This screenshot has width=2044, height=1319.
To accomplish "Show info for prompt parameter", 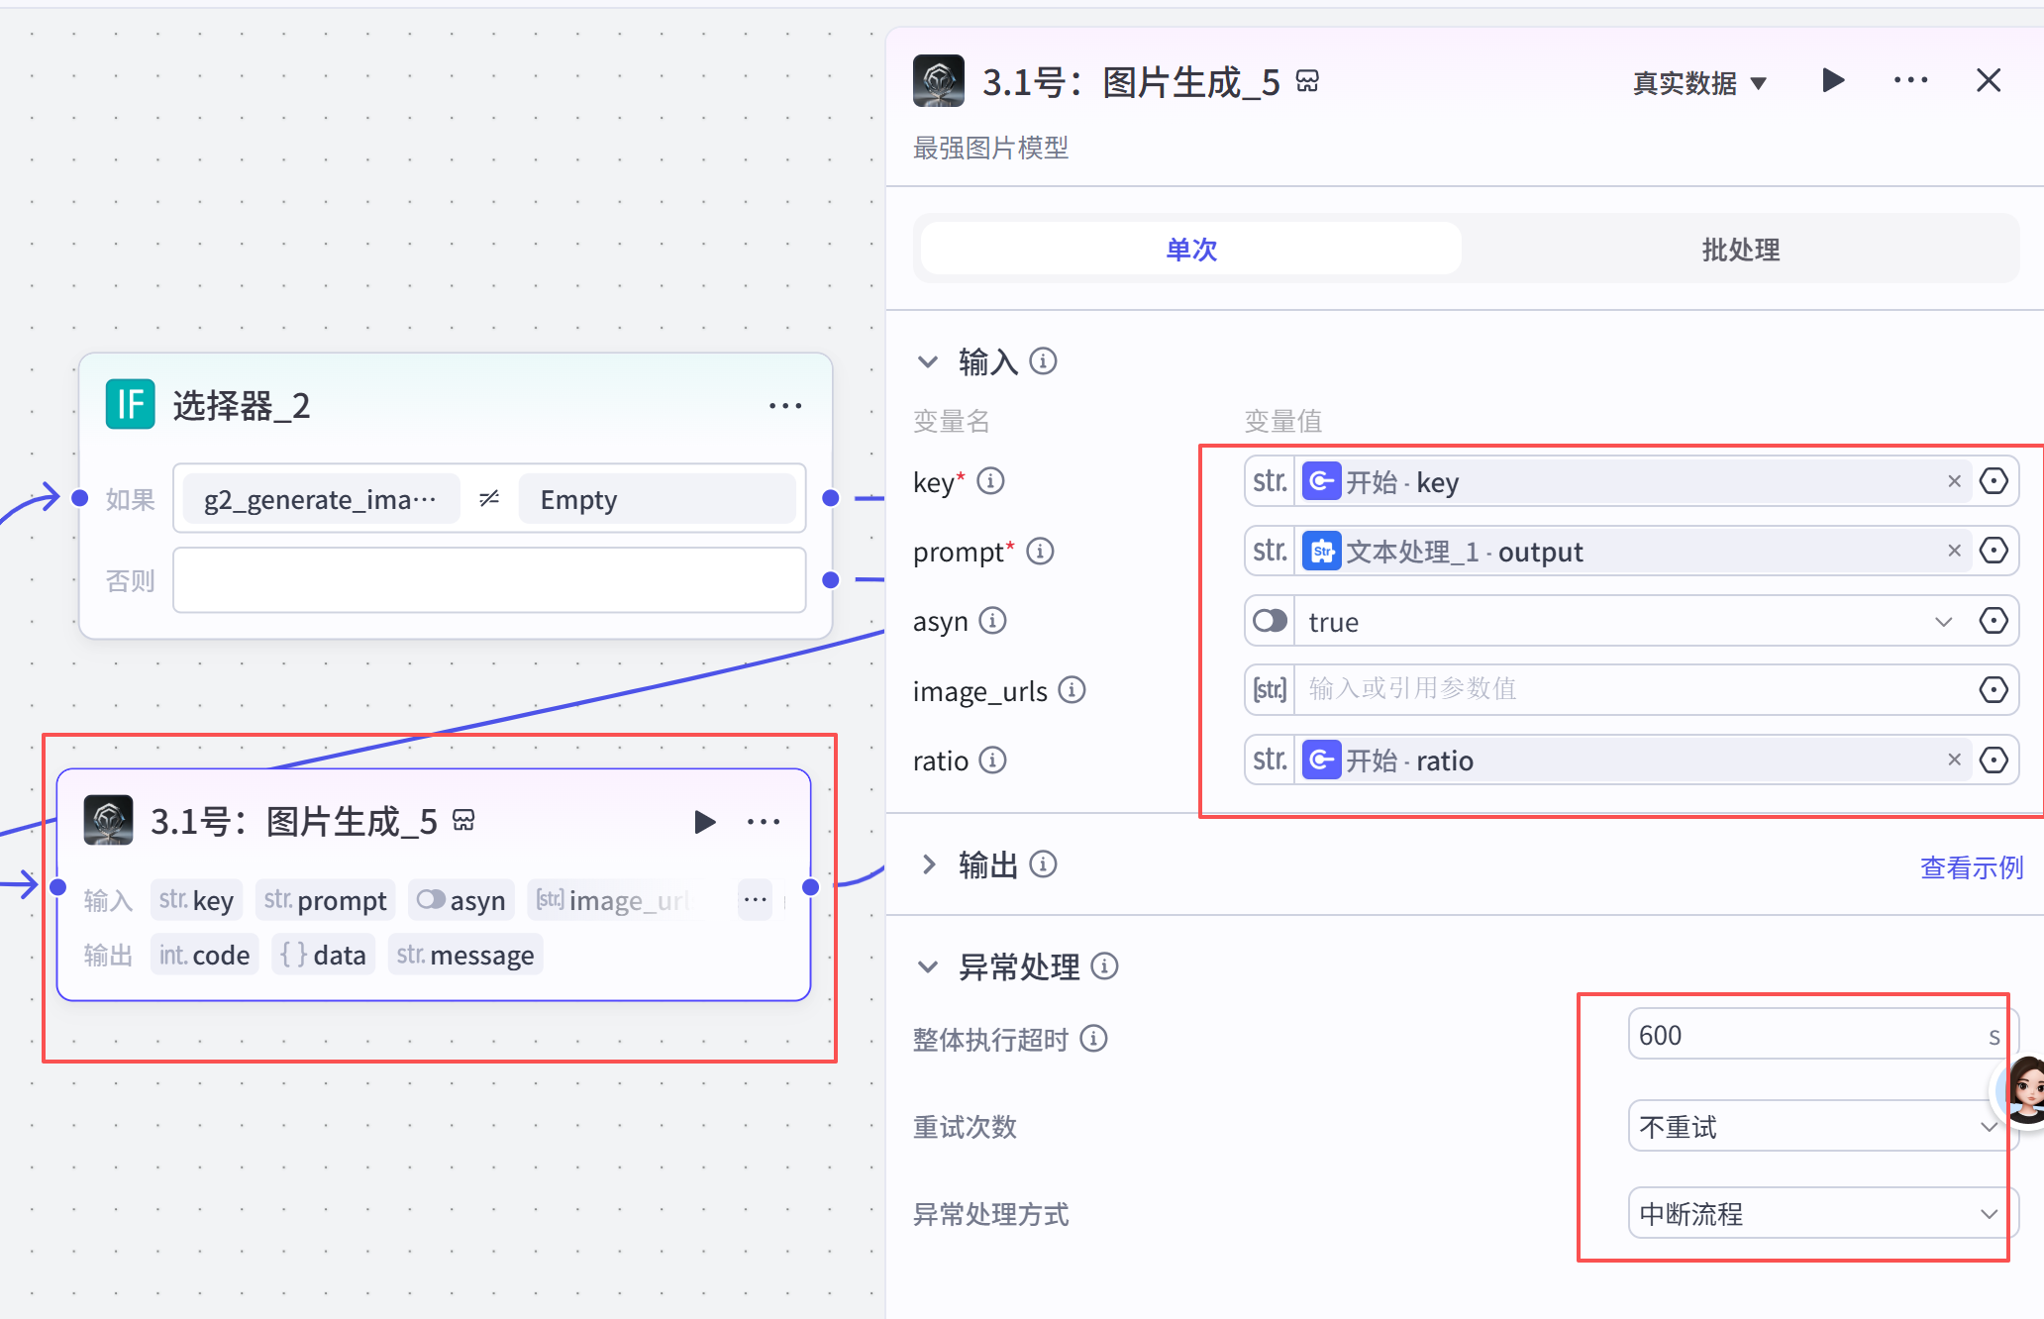I will click(1040, 551).
